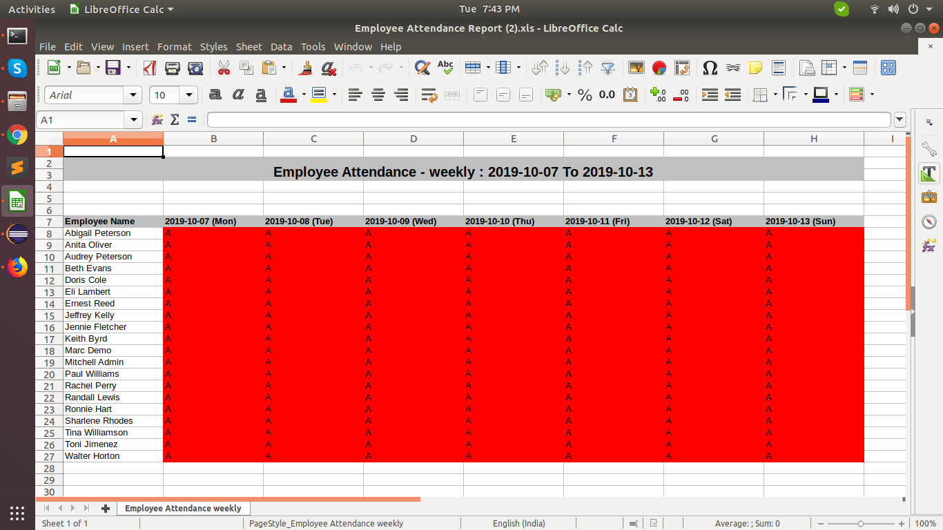Open Find & Replace tool
The width and height of the screenshot is (943, 530).
(x=422, y=68)
